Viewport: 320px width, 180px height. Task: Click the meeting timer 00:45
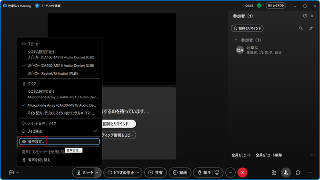[249, 6]
